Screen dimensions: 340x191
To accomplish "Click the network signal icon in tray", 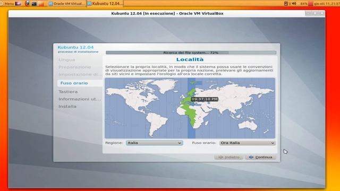I will click(290, 4).
